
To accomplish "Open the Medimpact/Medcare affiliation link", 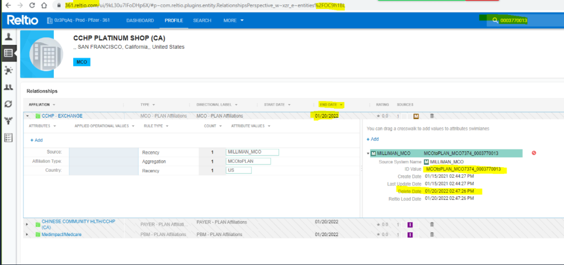I will point(61,235).
